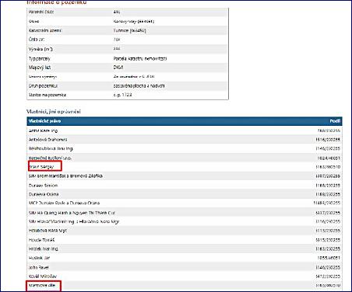The width and height of the screenshot is (352, 292).
Task: Select the owner row 'Holubová Klára Mgr.'
Action: (x=185, y=231)
